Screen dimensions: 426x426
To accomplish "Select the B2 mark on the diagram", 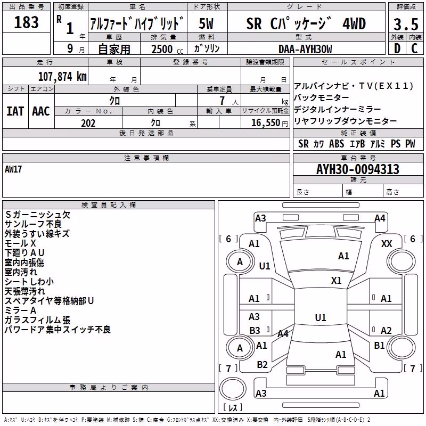I will pos(262,365).
